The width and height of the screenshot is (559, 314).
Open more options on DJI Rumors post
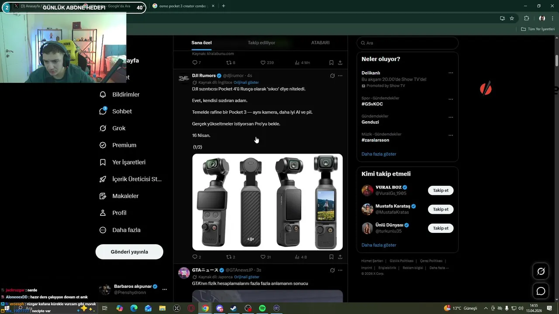click(x=340, y=75)
